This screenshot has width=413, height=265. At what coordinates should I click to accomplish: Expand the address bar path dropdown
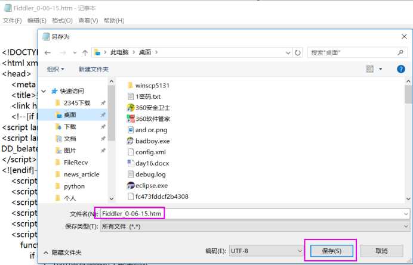(x=288, y=53)
